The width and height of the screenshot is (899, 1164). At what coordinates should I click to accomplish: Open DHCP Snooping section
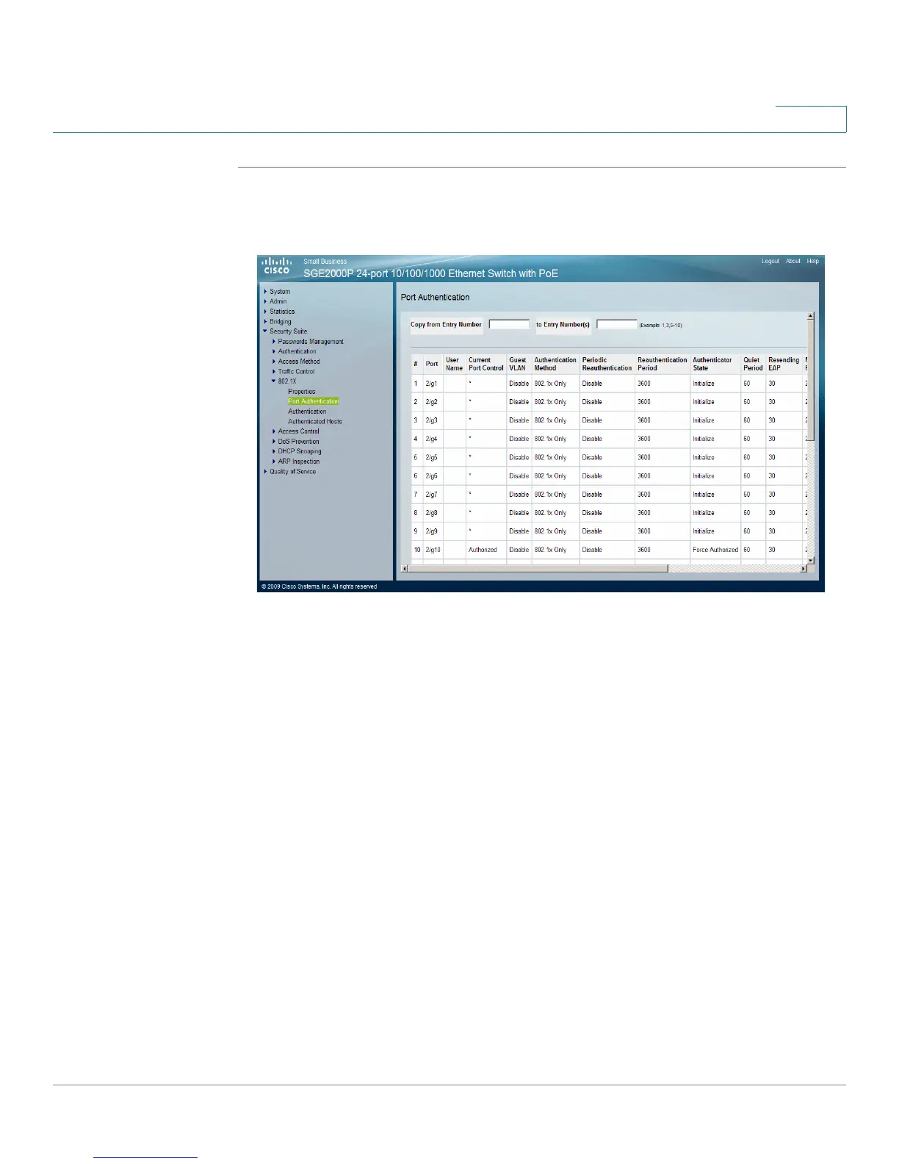click(300, 451)
